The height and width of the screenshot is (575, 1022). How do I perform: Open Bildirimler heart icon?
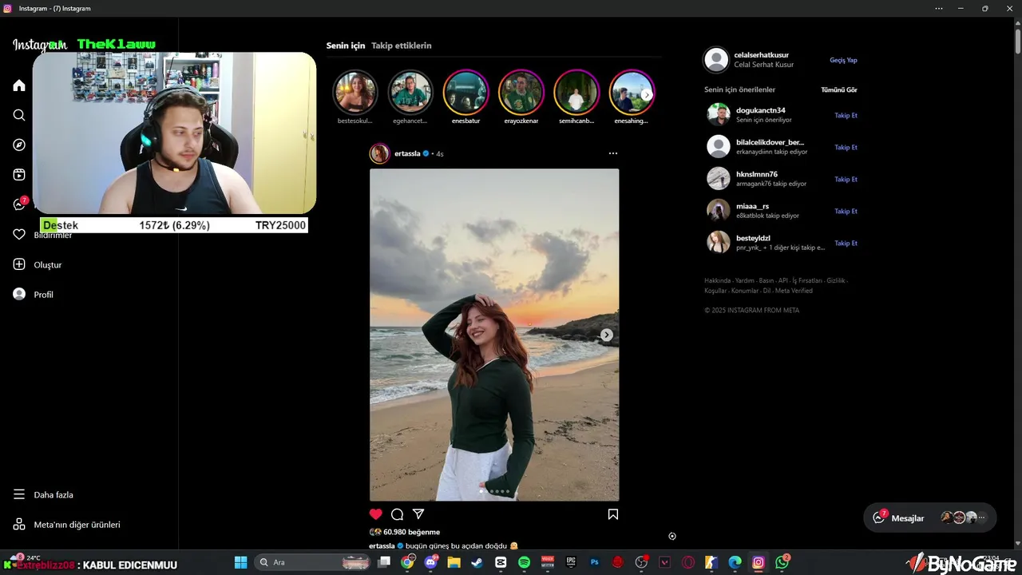point(19,235)
